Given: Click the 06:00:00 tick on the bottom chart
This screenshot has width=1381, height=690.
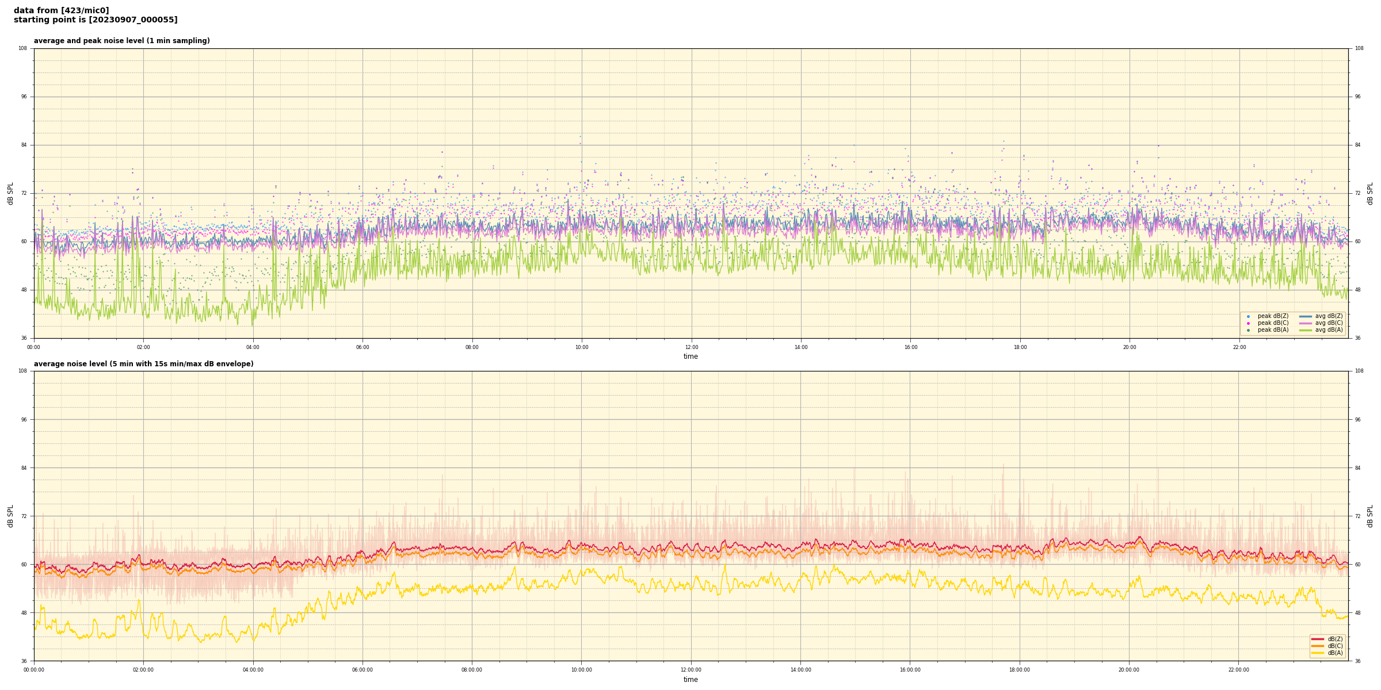Looking at the screenshot, I should coord(363,670).
